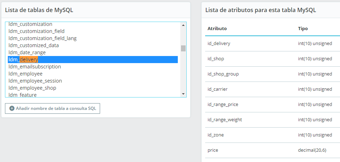Select the ldm_employee_session table
340x162 pixels.
pos(35,81)
